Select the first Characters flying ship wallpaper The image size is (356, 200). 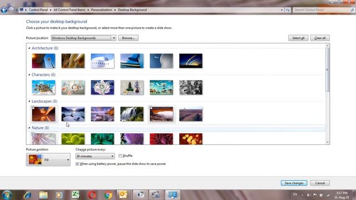(43, 87)
